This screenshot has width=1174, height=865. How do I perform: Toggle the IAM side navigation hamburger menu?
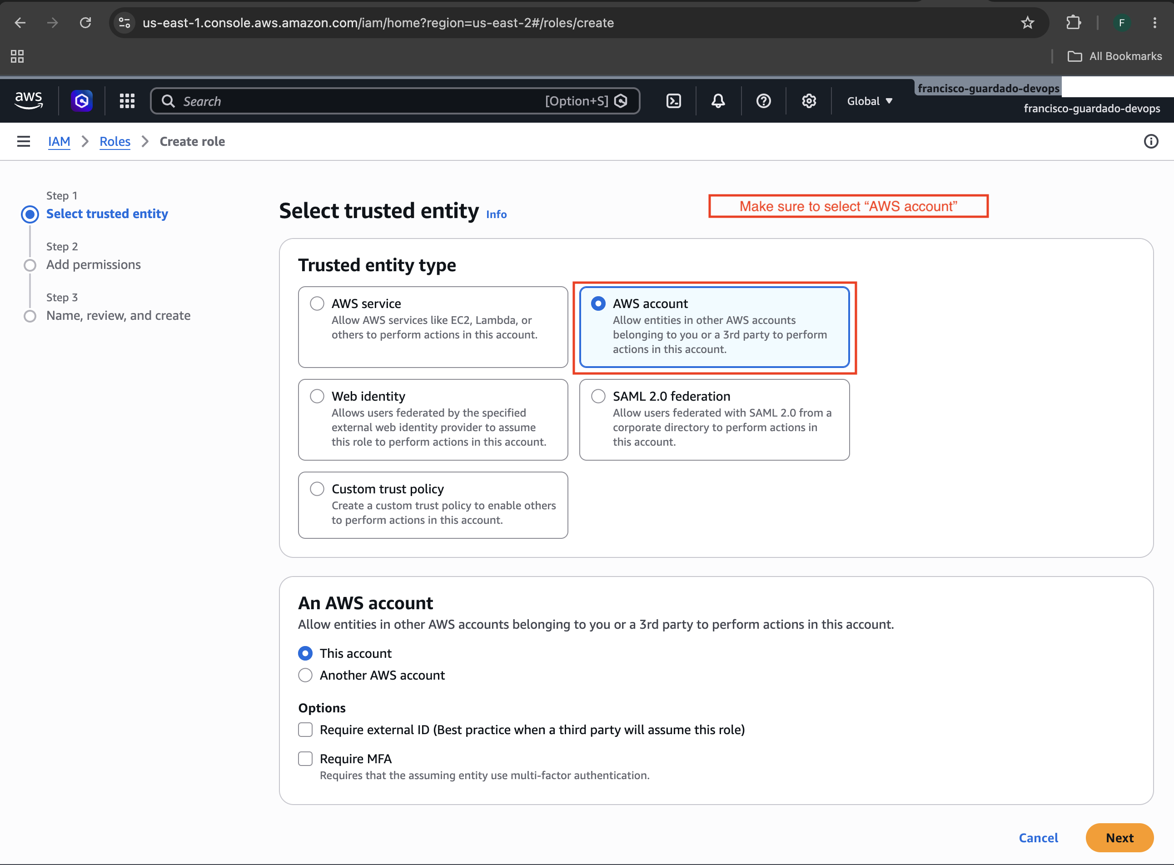coord(24,141)
